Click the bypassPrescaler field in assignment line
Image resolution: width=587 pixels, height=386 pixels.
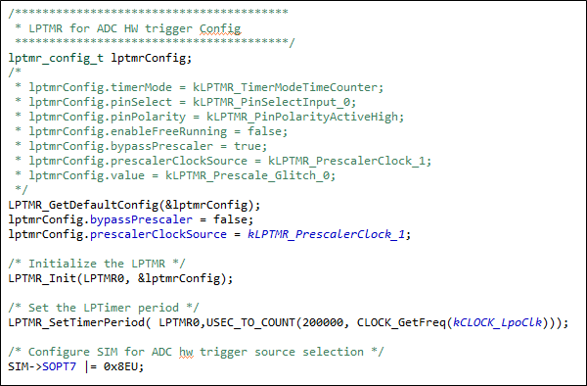coord(141,219)
